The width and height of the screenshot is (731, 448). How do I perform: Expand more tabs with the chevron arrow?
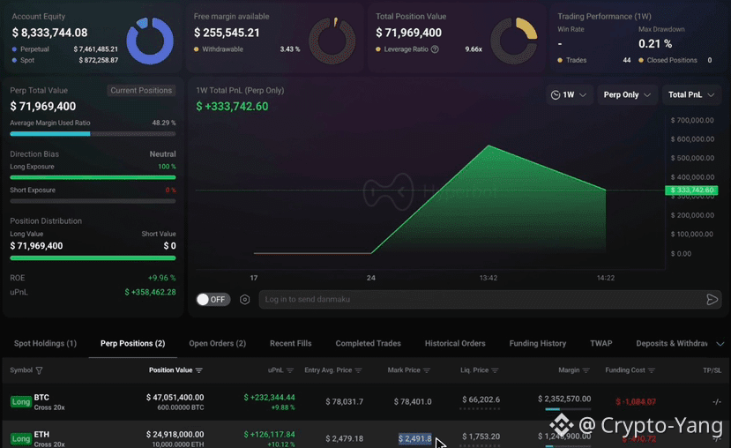pyautogui.click(x=720, y=344)
